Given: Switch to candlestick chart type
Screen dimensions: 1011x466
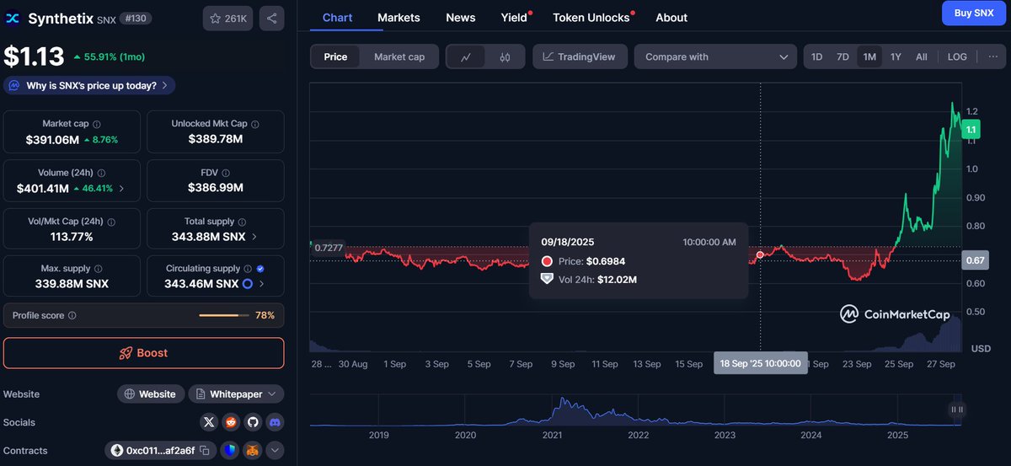Looking at the screenshot, I should [505, 56].
